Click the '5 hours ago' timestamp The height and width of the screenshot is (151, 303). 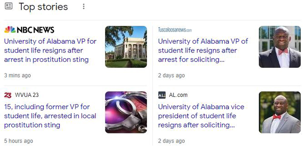(x=19, y=141)
